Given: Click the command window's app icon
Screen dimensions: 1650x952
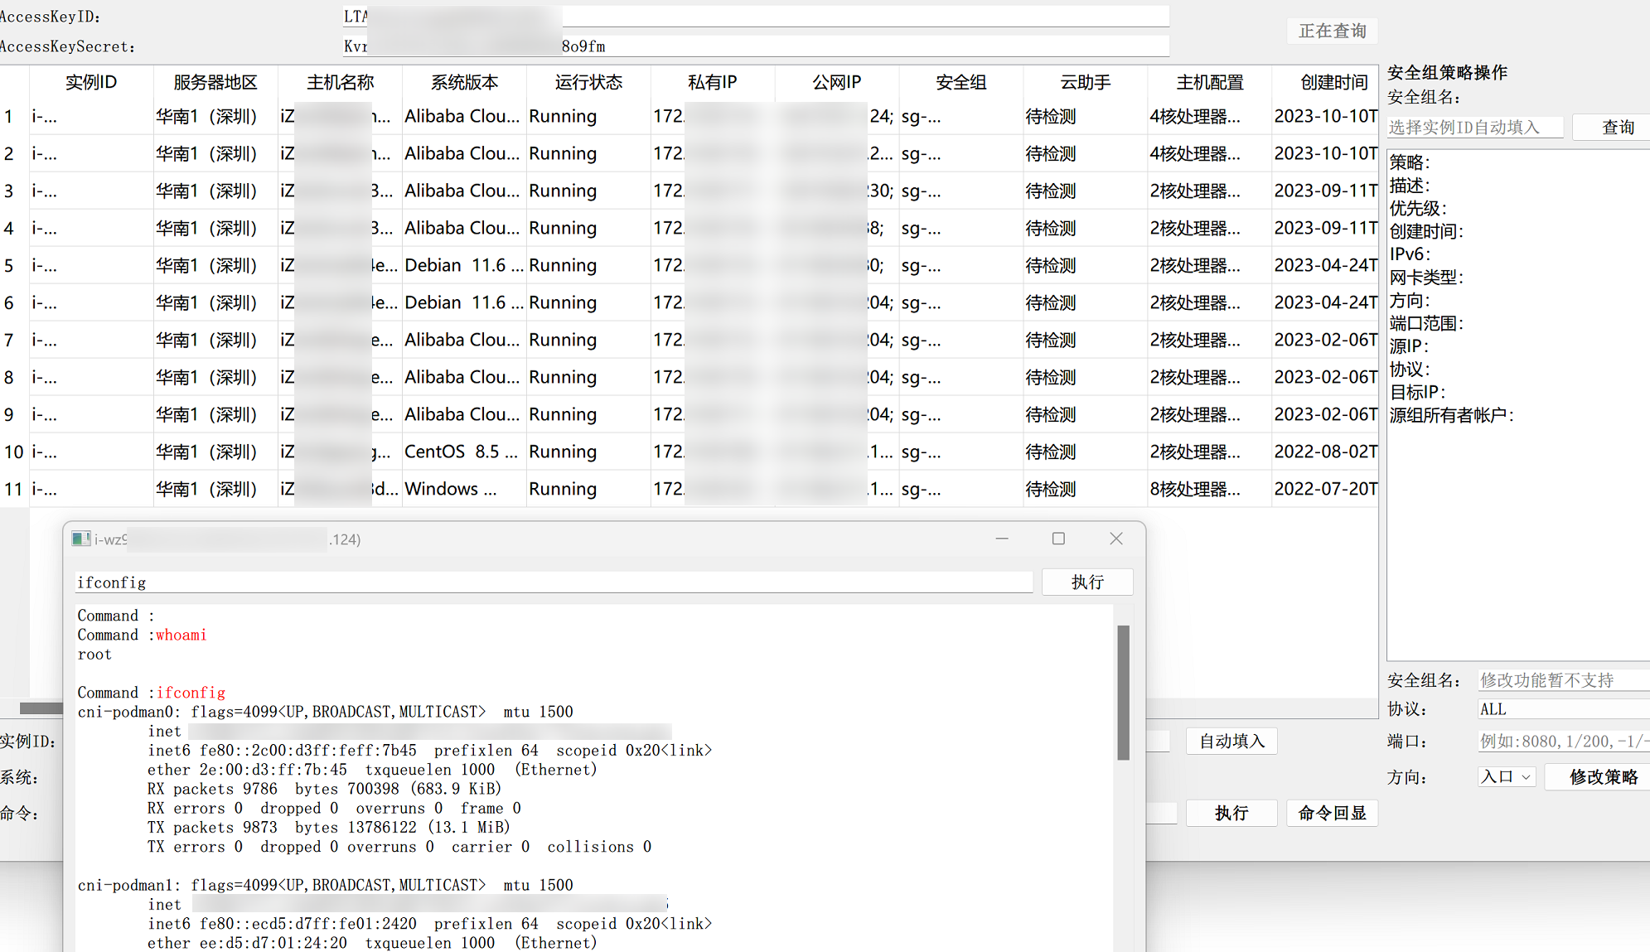Looking at the screenshot, I should coord(80,539).
